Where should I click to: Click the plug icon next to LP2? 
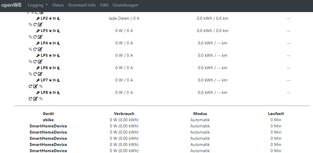(x=50, y=19)
